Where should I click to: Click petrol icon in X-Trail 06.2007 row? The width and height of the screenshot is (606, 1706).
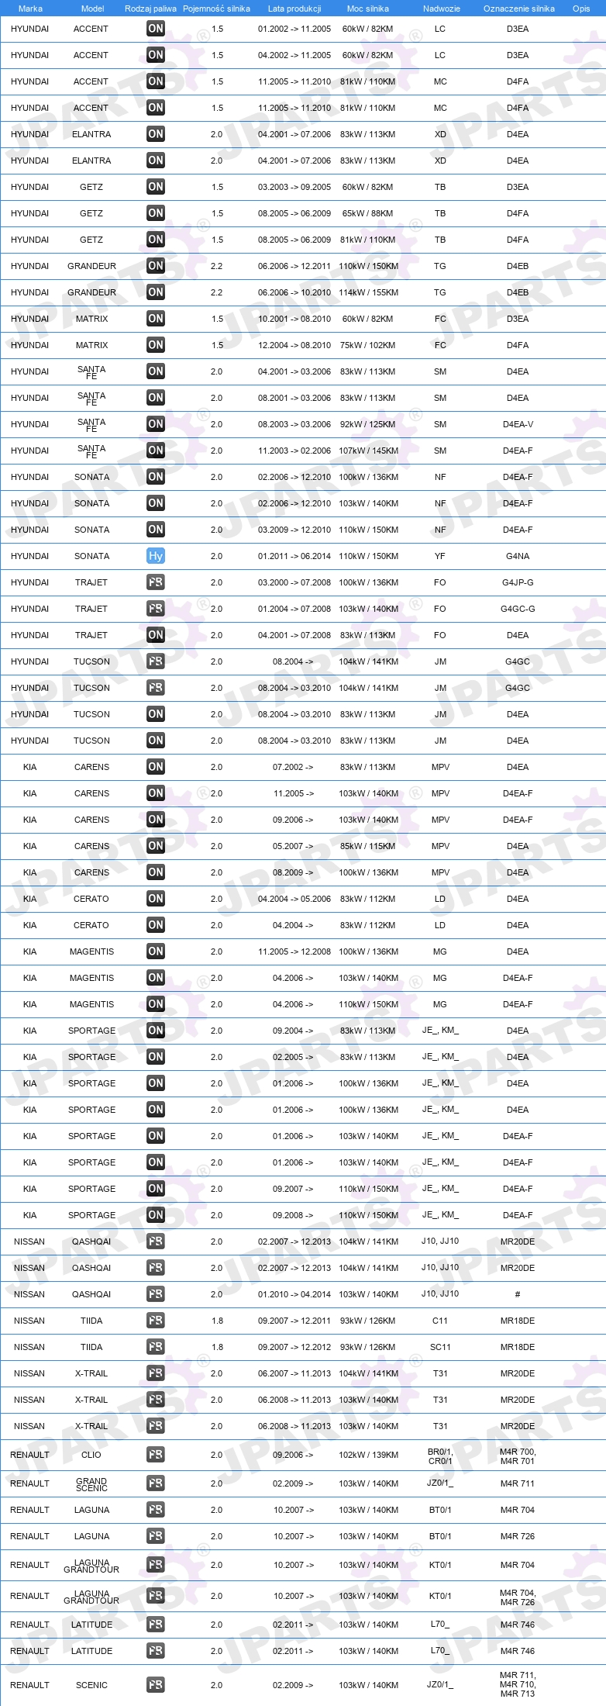pos(156,1373)
